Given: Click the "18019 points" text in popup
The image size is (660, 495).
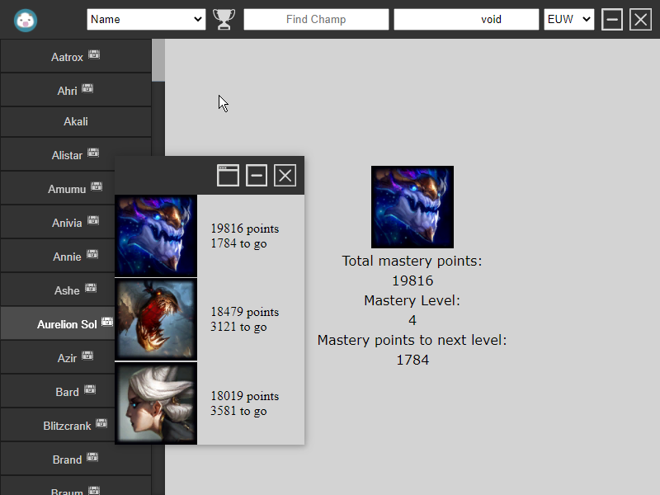Looking at the screenshot, I should (x=244, y=396).
